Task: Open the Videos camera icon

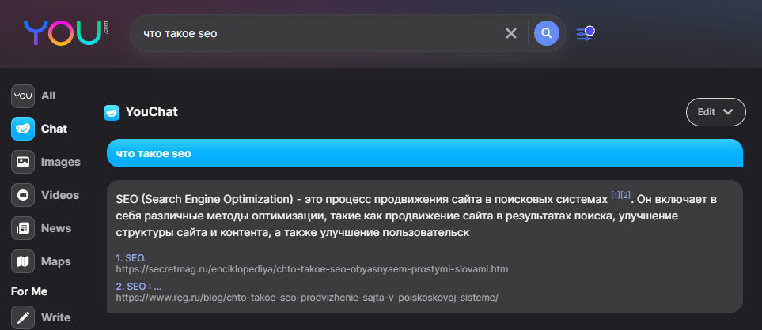Action: pyautogui.click(x=23, y=195)
